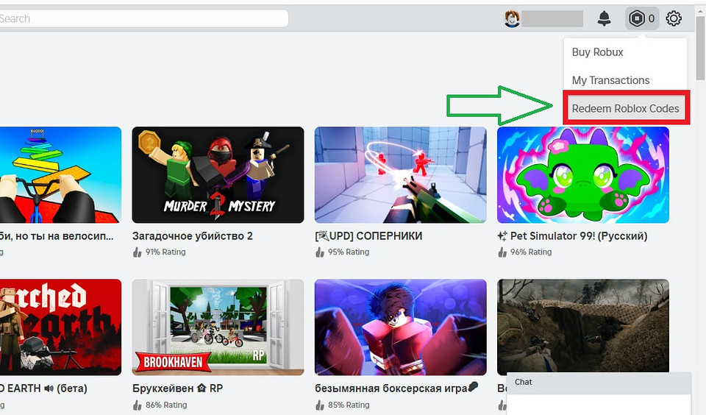Click the notifications bell icon

tap(604, 19)
